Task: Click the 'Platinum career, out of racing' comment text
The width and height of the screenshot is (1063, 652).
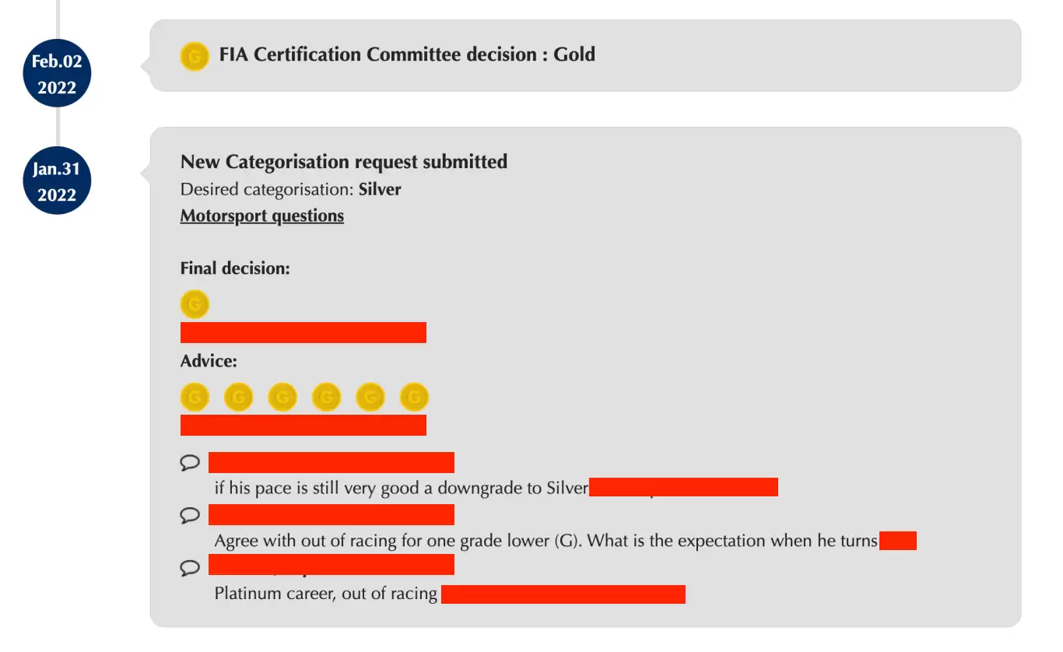Action: pyautogui.click(x=326, y=594)
